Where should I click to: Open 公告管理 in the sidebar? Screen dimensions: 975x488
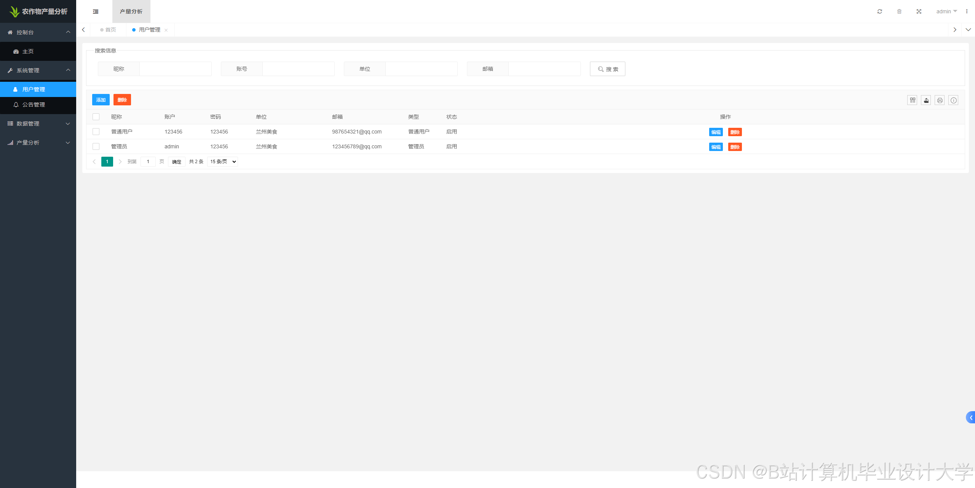click(34, 105)
